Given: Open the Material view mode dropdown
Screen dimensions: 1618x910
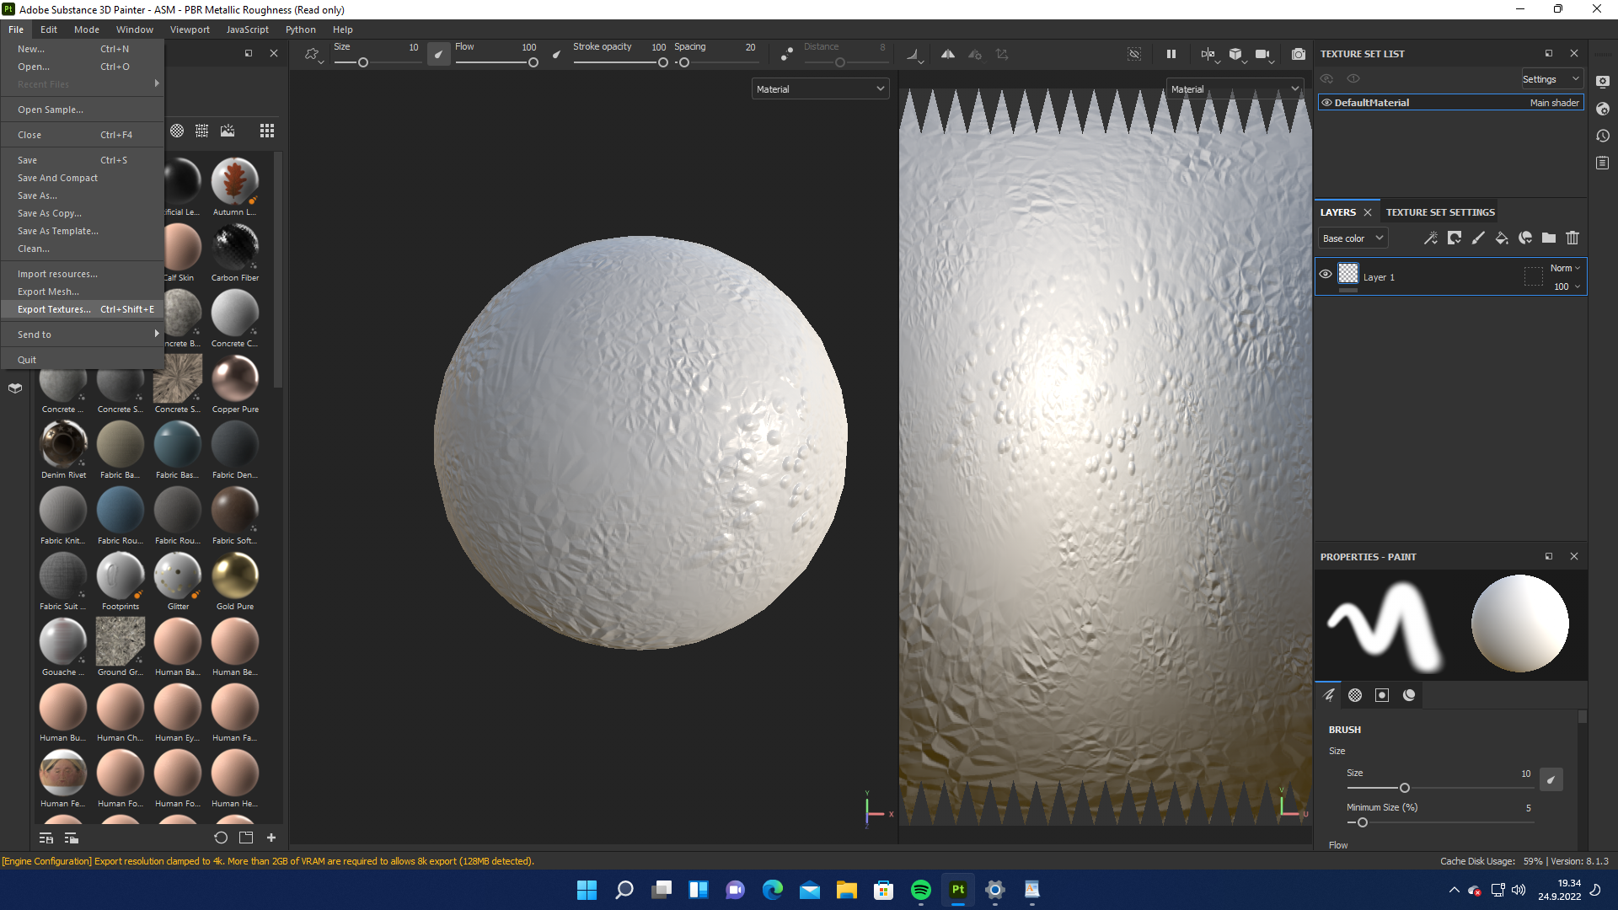Looking at the screenshot, I should (x=819, y=88).
